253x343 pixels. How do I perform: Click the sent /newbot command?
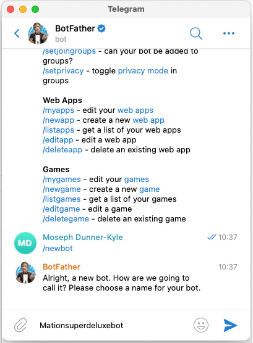pyautogui.click(x=58, y=249)
